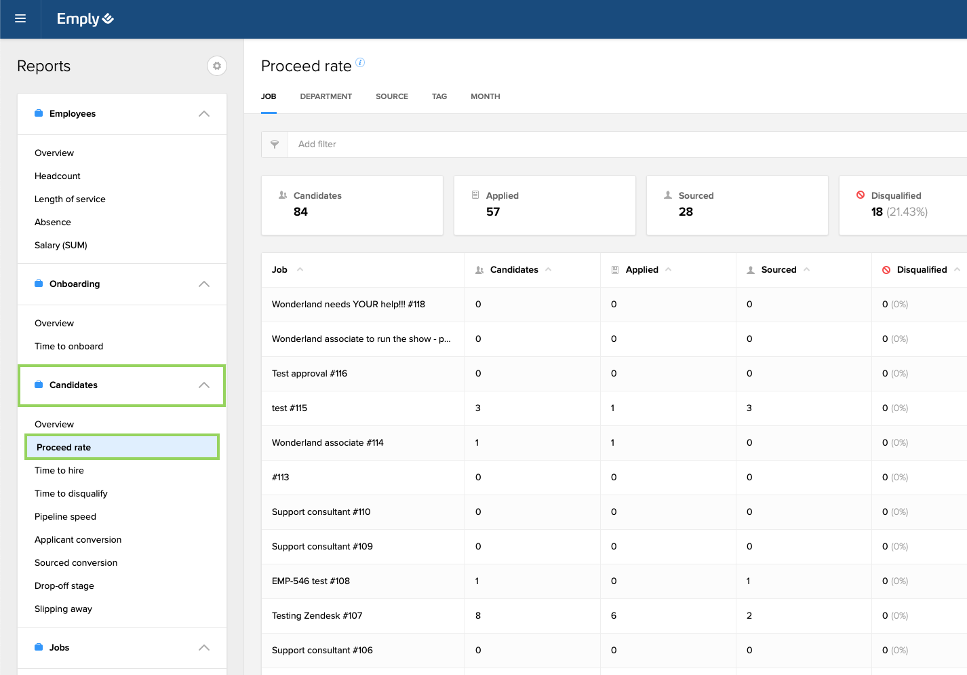Viewport: 967px width, 675px height.
Task: Switch to the Month tab
Action: coord(485,96)
